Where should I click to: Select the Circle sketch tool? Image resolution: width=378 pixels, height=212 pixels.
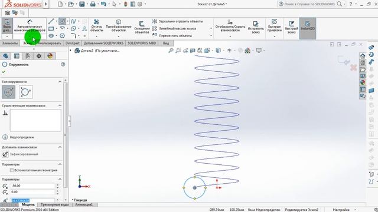coord(62,21)
